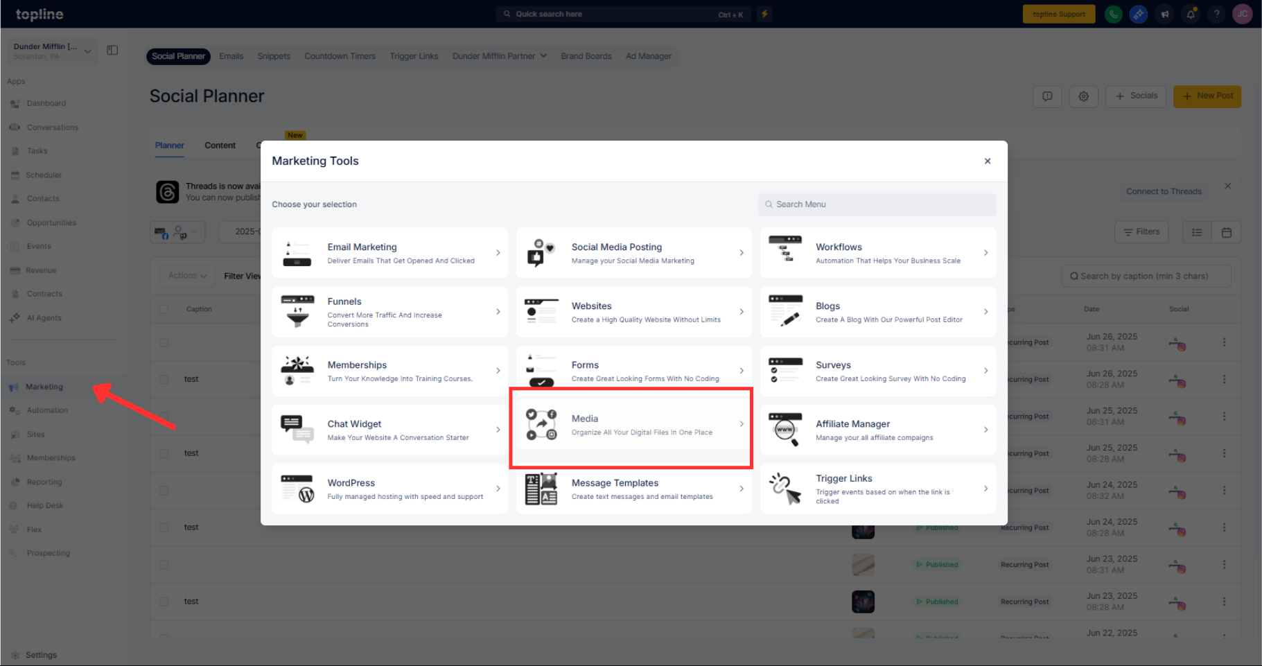Viewport: 1262px width, 666px height.
Task: Click the Media files icon
Action: 541,424
